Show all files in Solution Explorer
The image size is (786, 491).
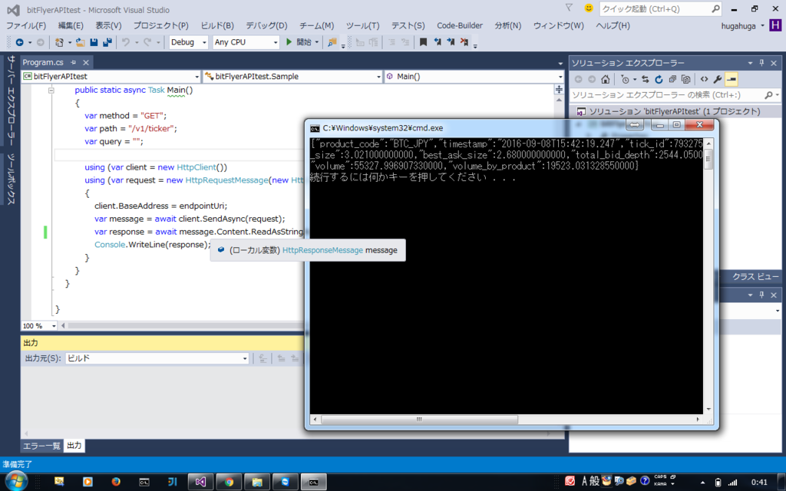click(685, 79)
